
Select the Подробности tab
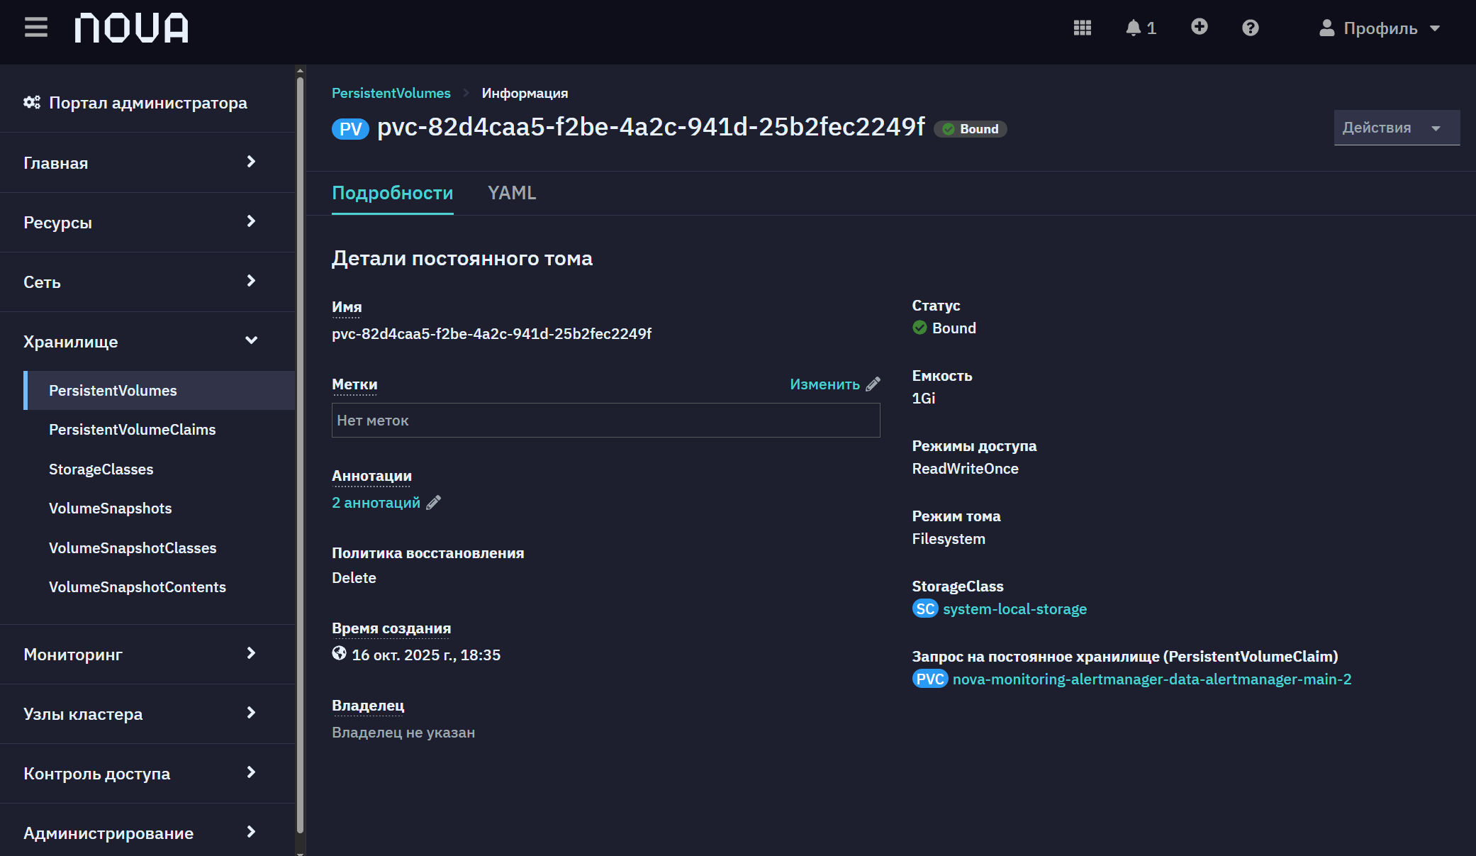tap(392, 193)
